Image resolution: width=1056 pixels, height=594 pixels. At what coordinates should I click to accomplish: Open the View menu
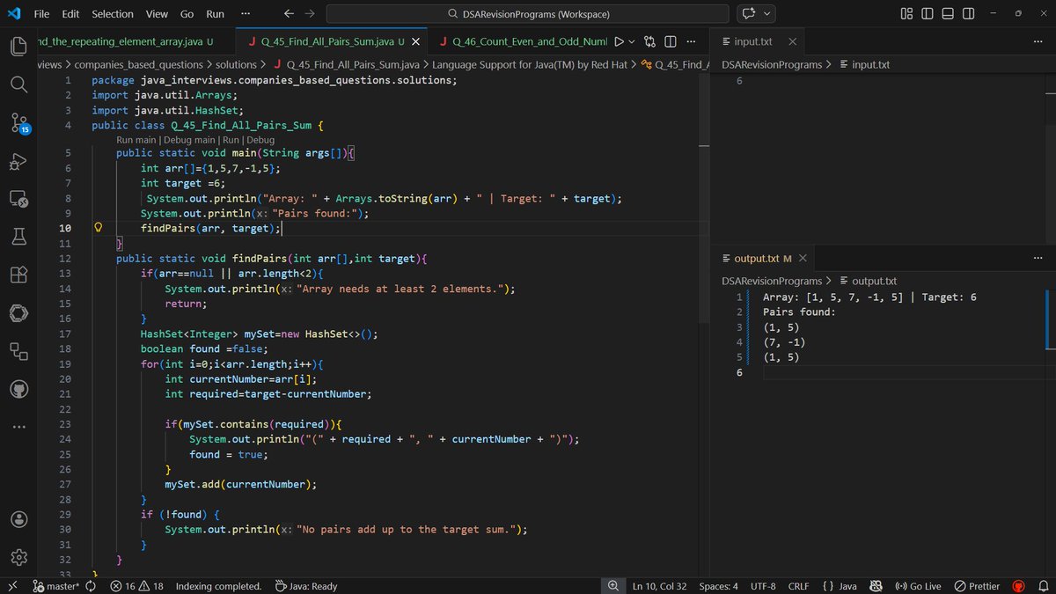(x=157, y=14)
